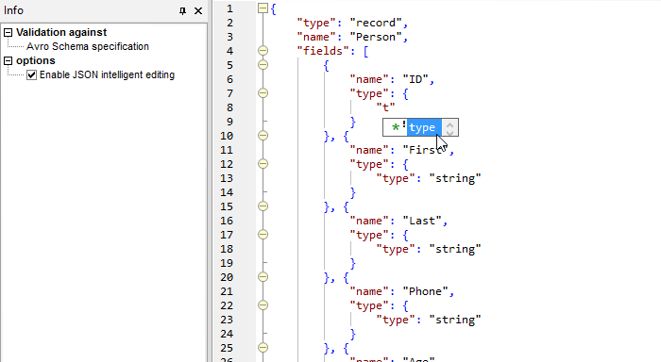
Task: Collapse fold marker at line 5
Action: tap(263, 65)
